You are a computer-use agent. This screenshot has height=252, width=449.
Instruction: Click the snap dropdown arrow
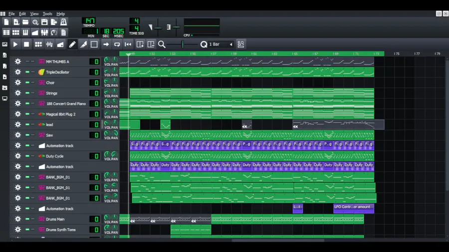231,44
